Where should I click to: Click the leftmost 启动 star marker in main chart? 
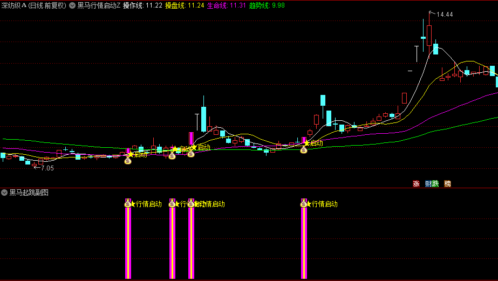click(x=131, y=155)
